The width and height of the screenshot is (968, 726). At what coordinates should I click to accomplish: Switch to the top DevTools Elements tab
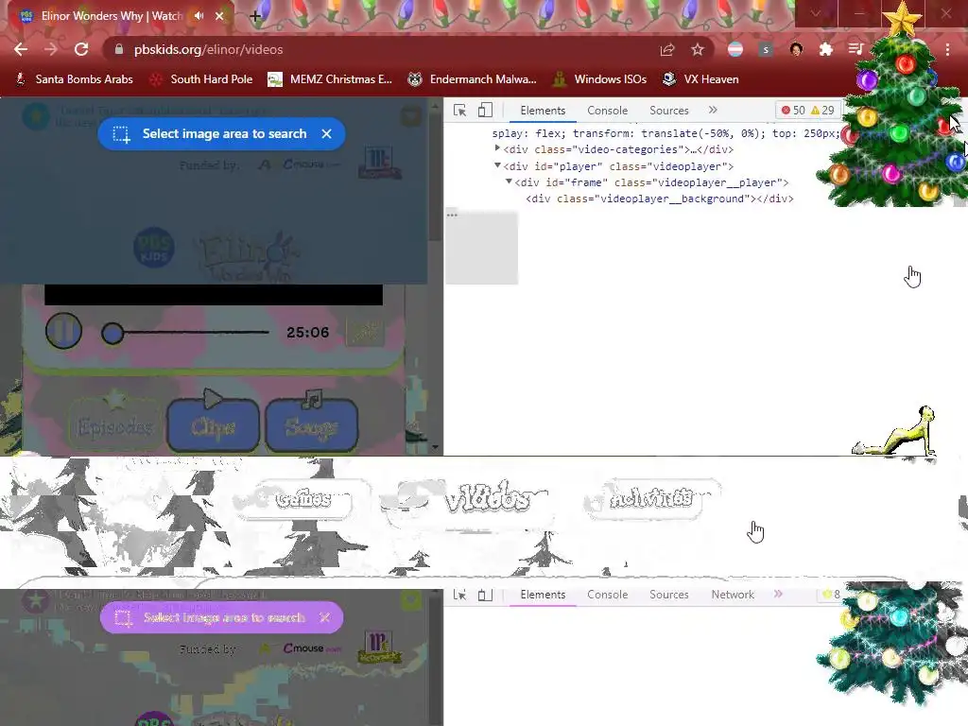click(543, 111)
